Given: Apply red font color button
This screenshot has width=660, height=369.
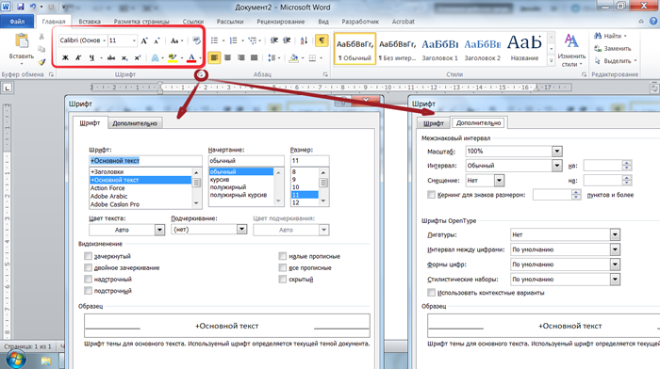Looking at the screenshot, I should (191, 57).
